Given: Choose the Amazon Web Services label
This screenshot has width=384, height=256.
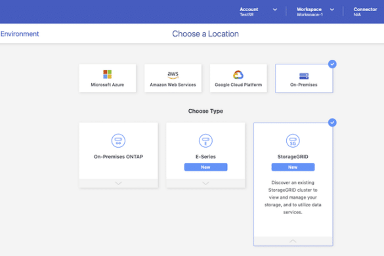Looking at the screenshot, I should [173, 85].
